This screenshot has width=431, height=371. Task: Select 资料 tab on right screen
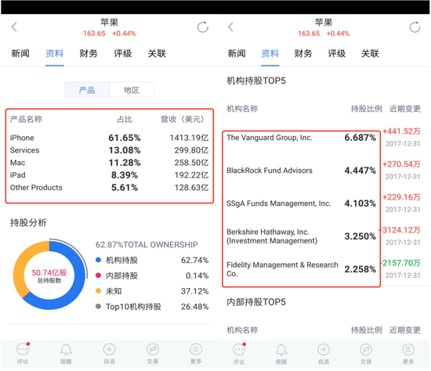270,53
